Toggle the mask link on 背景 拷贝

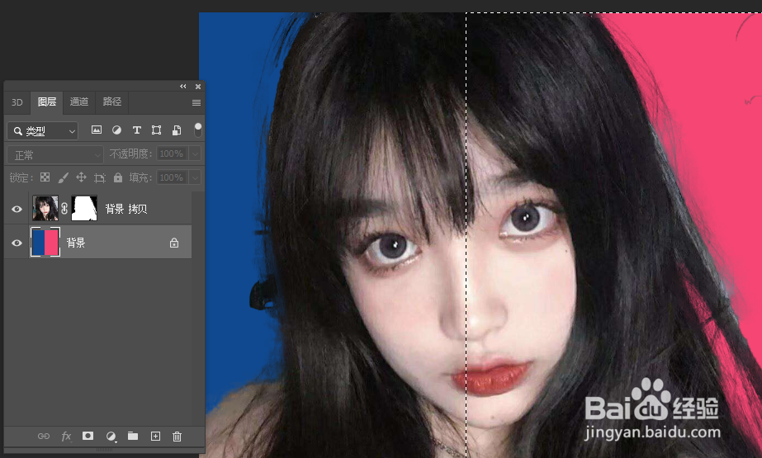(64, 209)
